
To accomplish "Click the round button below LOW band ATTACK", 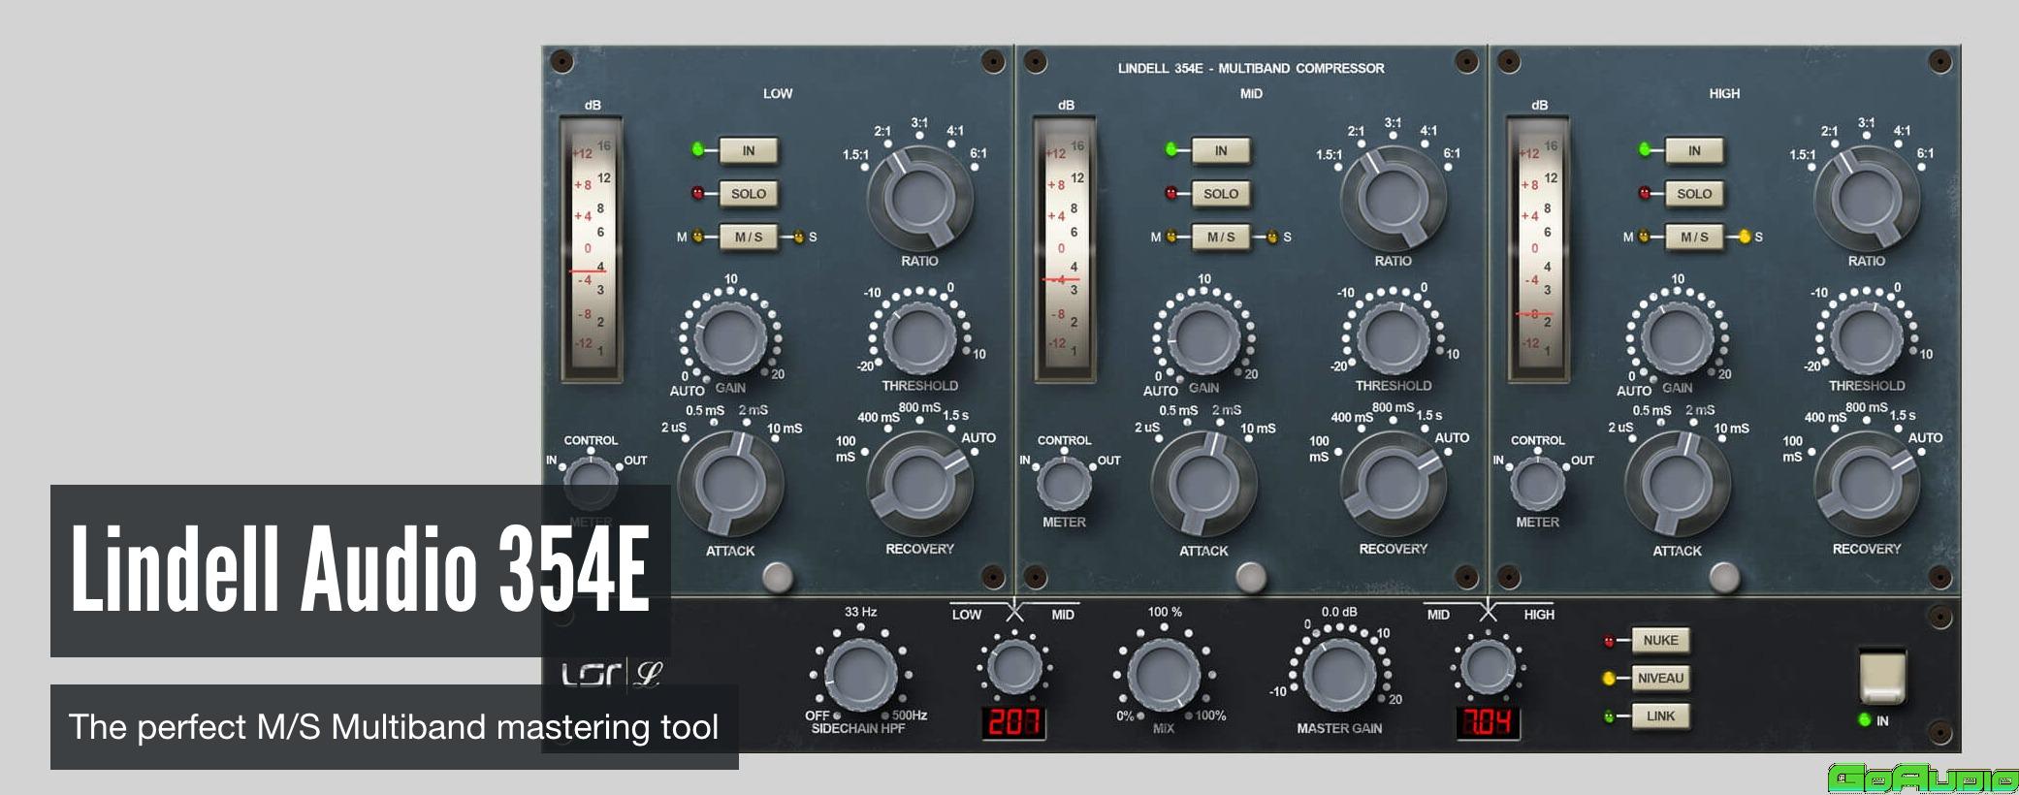I will 778,577.
